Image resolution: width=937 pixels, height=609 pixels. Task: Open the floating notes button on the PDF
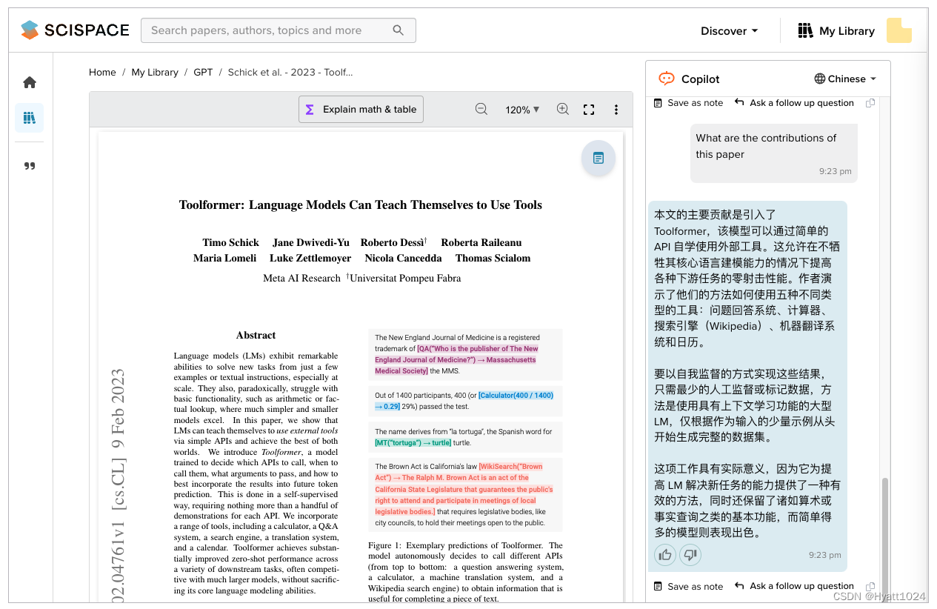(x=598, y=158)
